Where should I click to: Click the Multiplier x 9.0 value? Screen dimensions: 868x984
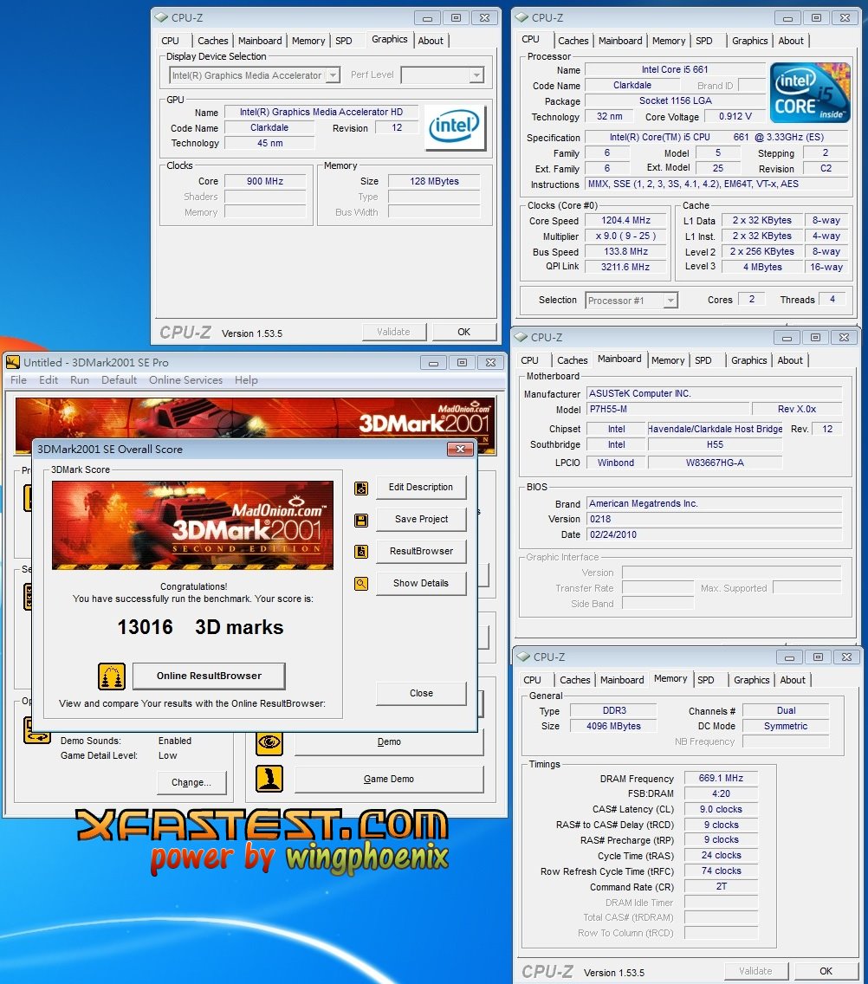click(x=625, y=236)
